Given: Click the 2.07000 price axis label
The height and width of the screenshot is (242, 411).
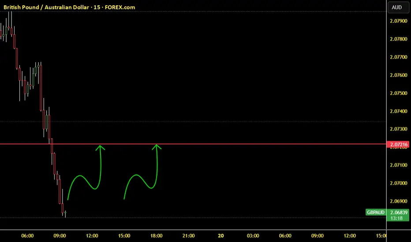Looking at the screenshot, I should pyautogui.click(x=398, y=183).
